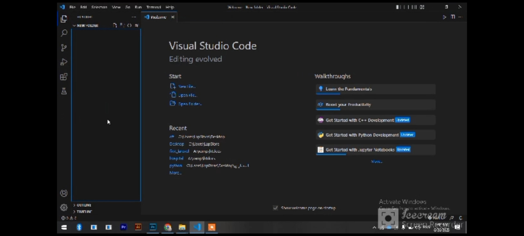The height and width of the screenshot is (236, 524).
Task: Click More... under Recent list
Action: (175, 173)
